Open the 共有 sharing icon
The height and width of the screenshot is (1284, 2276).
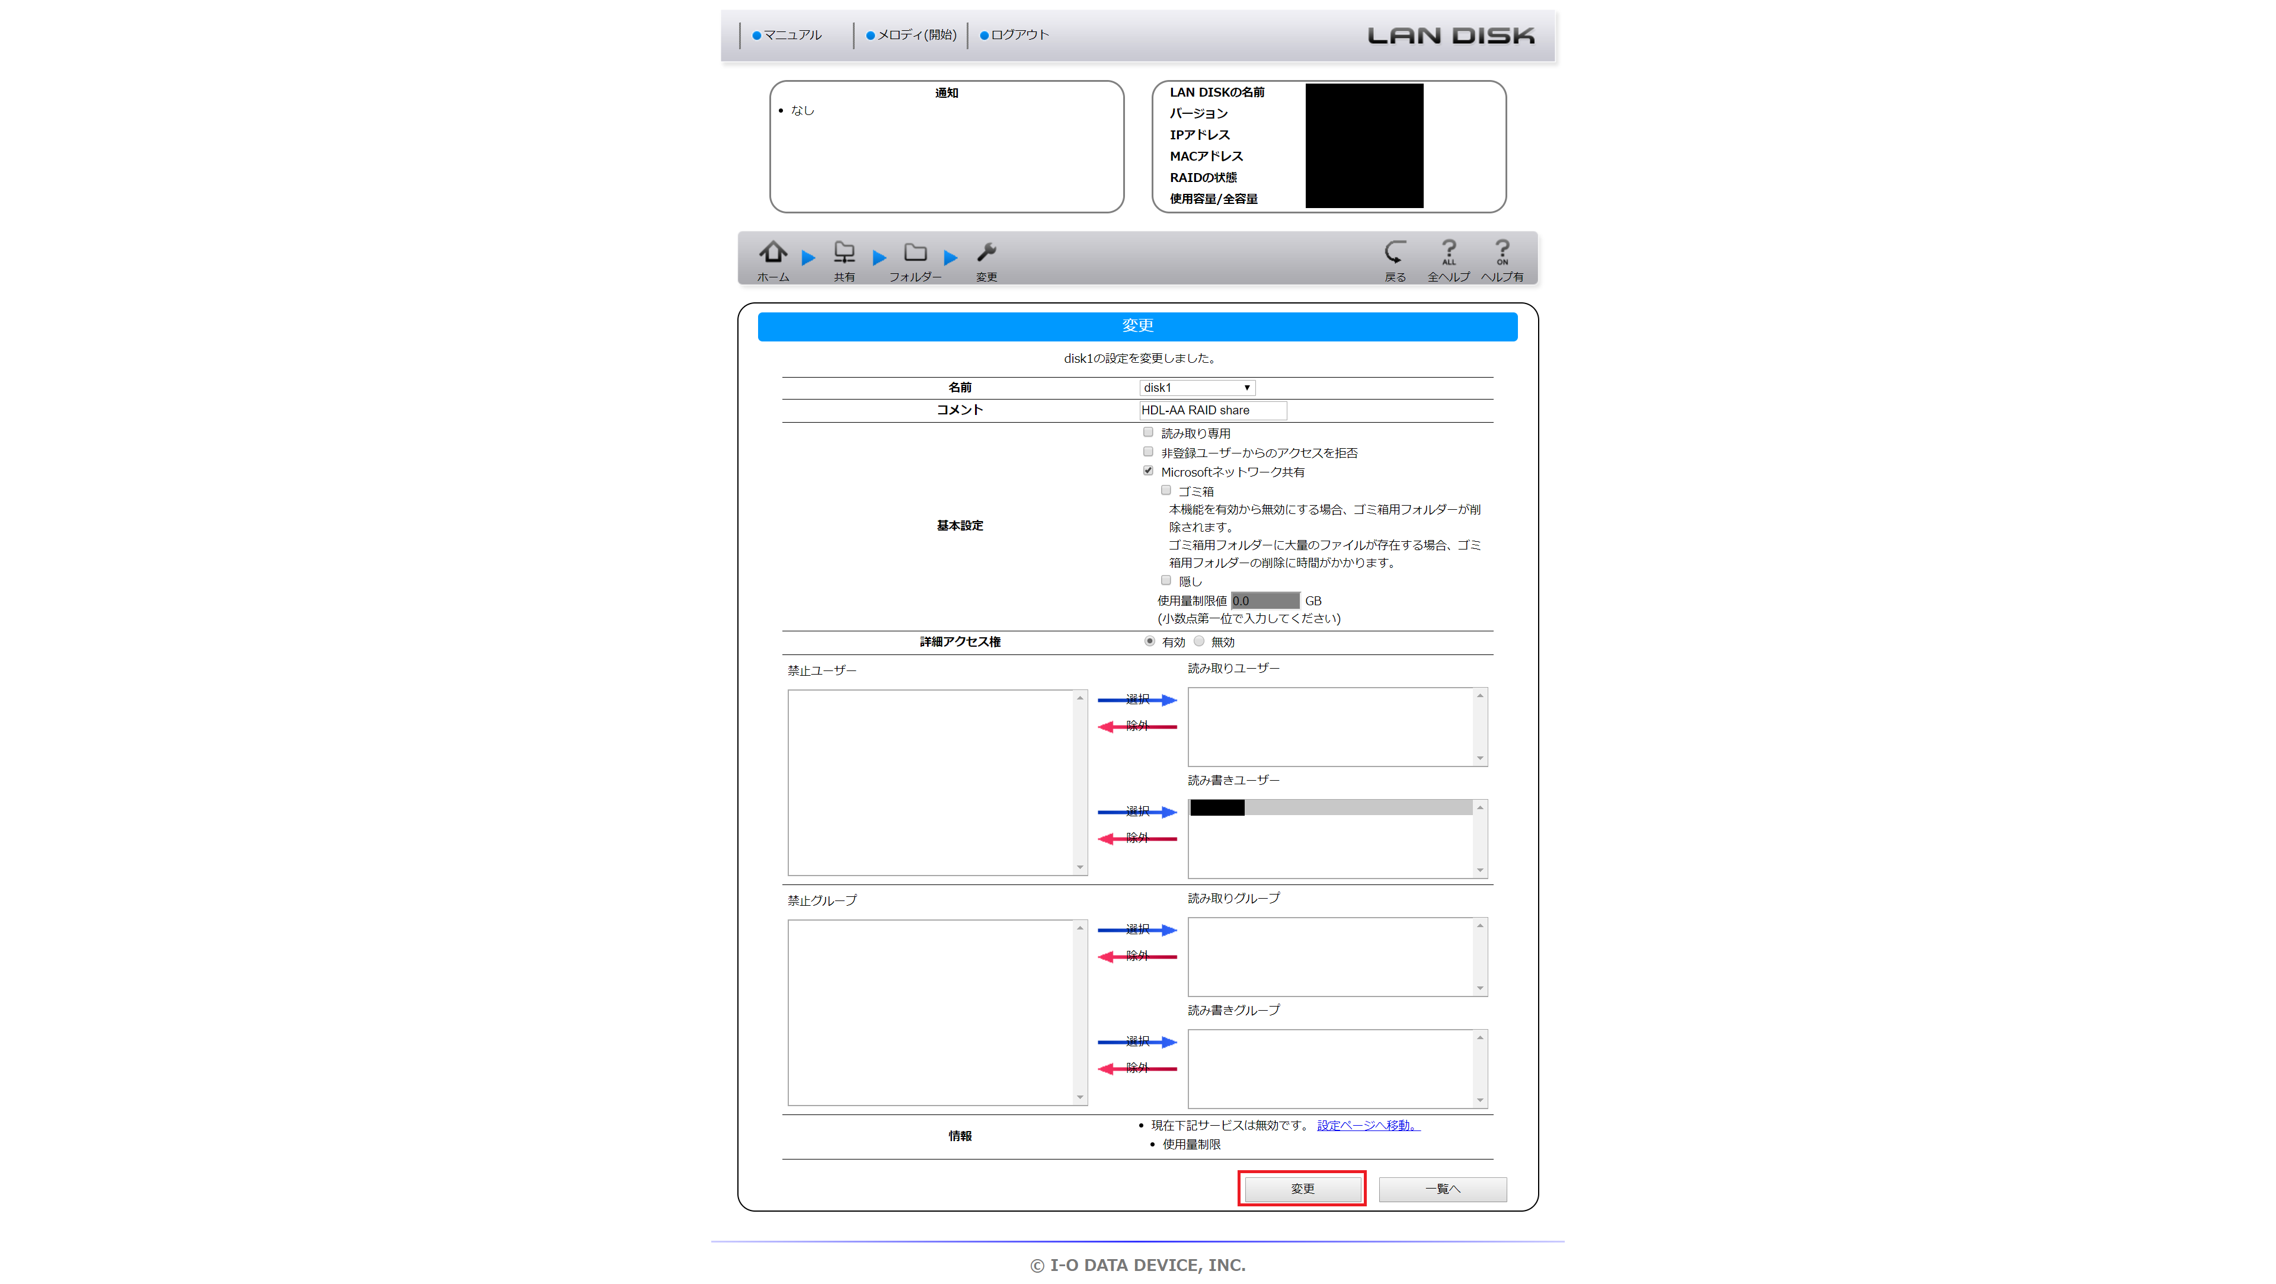coord(844,260)
